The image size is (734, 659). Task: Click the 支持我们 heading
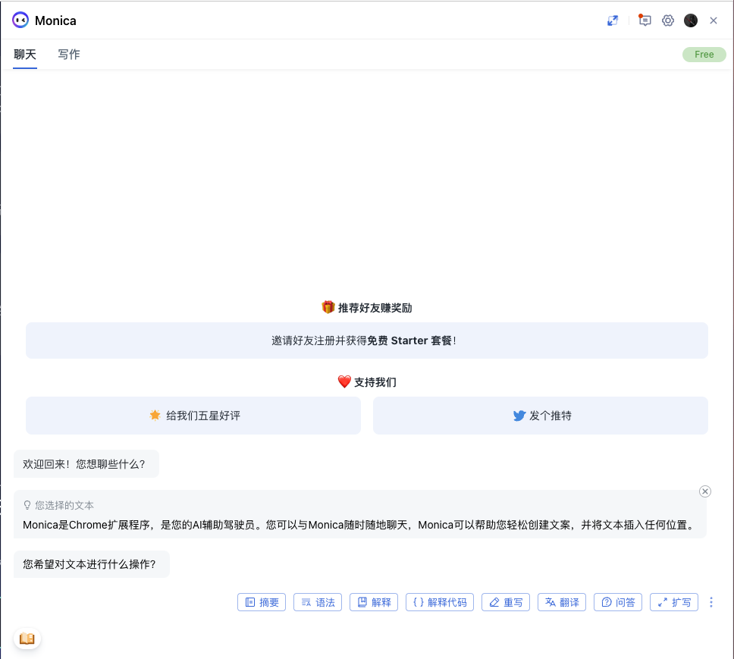(x=366, y=382)
